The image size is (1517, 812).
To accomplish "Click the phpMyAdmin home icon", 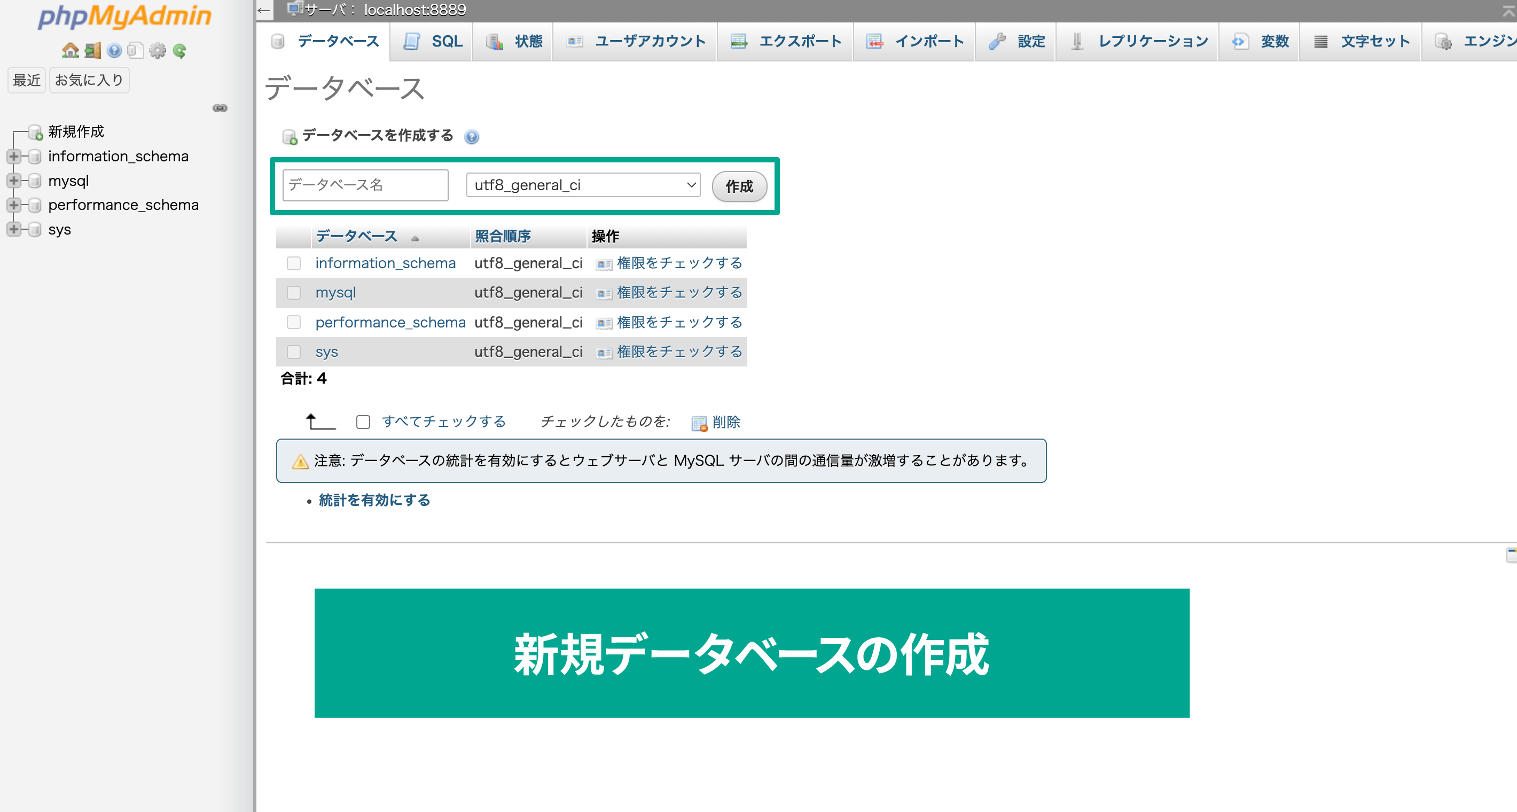I will [70, 51].
